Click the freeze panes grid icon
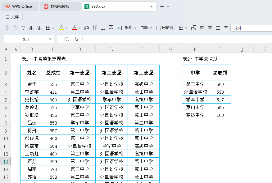 [x=181, y=28]
